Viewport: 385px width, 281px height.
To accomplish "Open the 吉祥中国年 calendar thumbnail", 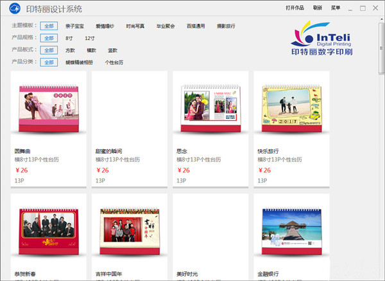I will (130, 231).
